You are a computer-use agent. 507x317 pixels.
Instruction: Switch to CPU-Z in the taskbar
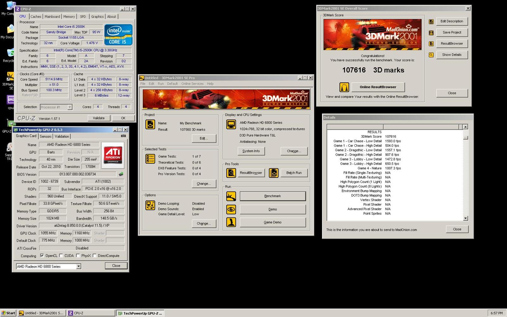[x=91, y=313]
